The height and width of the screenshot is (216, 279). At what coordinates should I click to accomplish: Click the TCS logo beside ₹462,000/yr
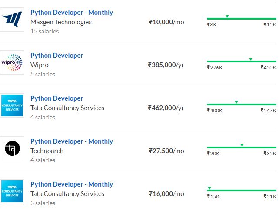tap(12, 105)
